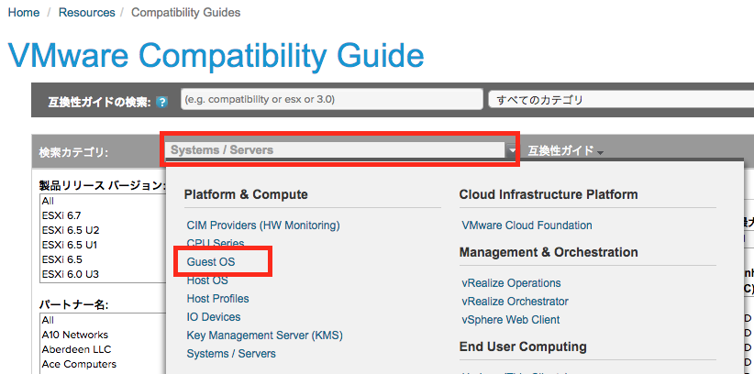Image resolution: width=754 pixels, height=374 pixels.
Task: Click the Cloud Infrastructure Platform heading
Action: [549, 194]
